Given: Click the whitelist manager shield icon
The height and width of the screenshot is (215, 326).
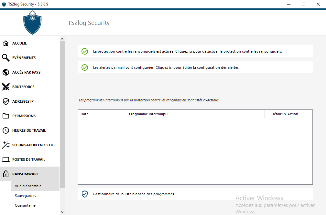Looking at the screenshot, I should (x=85, y=194).
